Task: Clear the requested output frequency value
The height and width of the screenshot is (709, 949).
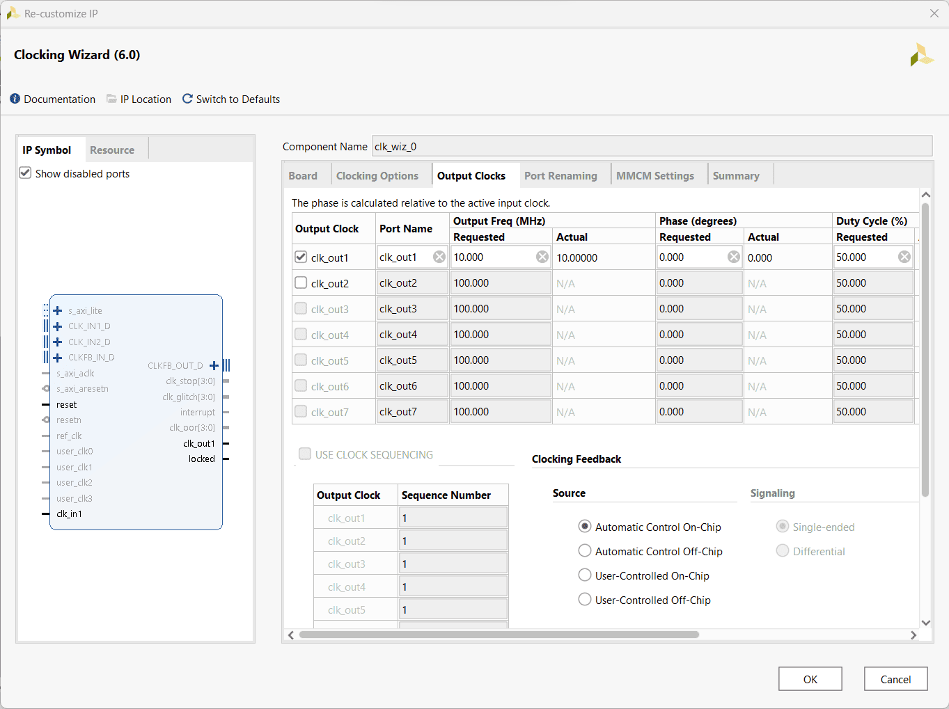Action: 542,257
